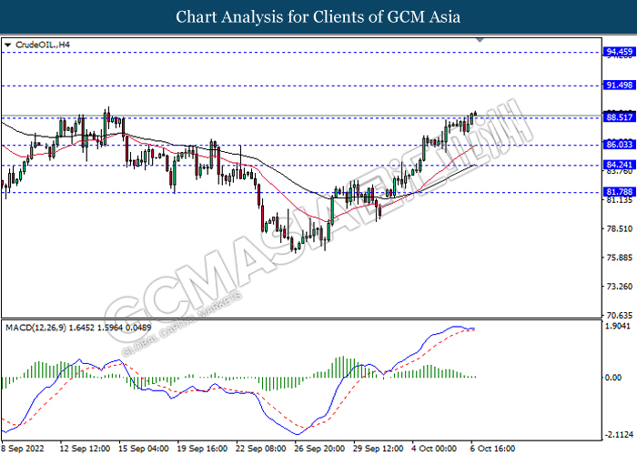
Task: Click the 26 Sep 20:00 time label
Action: [x=319, y=449]
